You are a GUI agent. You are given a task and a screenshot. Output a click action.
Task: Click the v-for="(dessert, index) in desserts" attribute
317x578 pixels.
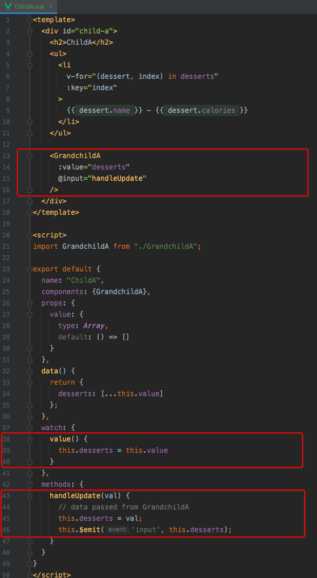coord(142,76)
